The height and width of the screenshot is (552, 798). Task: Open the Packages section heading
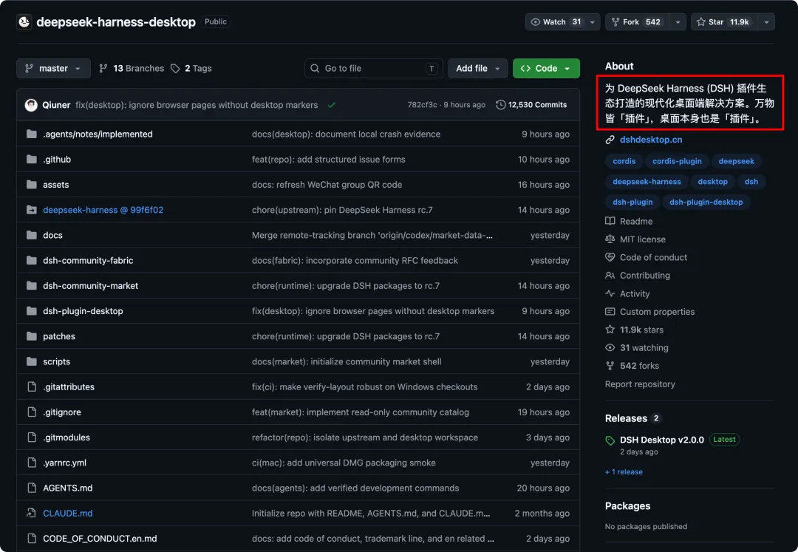click(x=627, y=505)
